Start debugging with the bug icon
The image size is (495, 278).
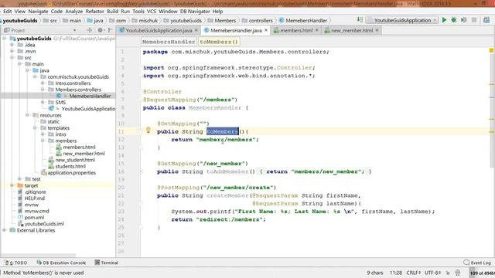[x=454, y=20]
